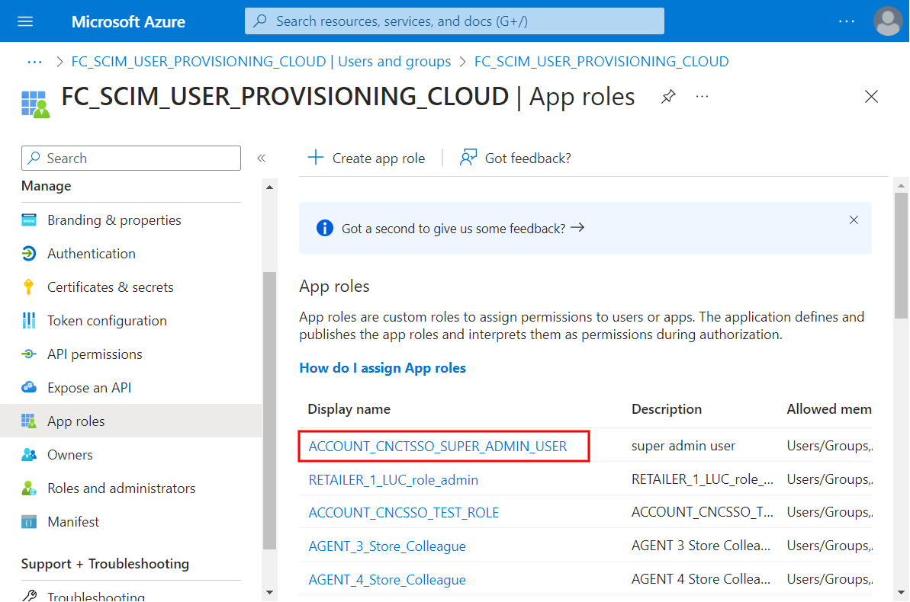Open more options ellipsis beside title
This screenshot has height=602, width=910.
point(703,97)
